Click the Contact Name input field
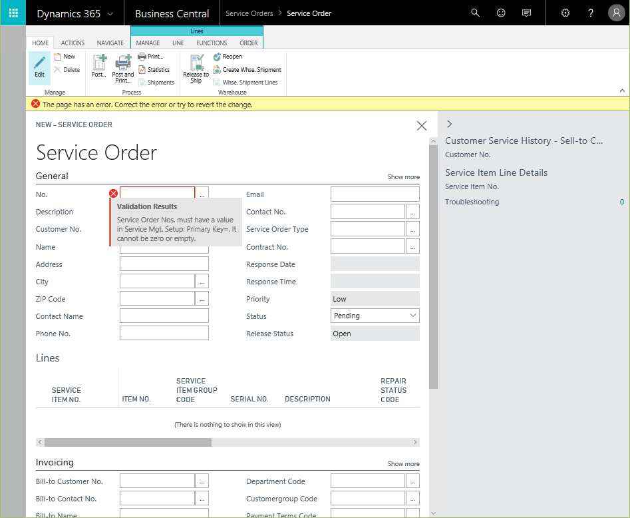The image size is (630, 518). click(x=164, y=316)
